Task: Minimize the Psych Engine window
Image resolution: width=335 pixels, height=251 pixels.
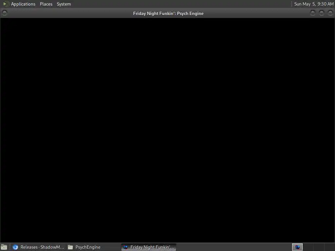Action: (312, 13)
